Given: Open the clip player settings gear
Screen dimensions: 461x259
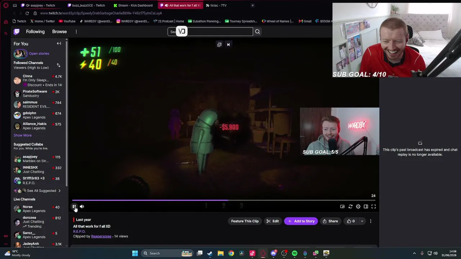Looking at the screenshot, I should pyautogui.click(x=358, y=206).
